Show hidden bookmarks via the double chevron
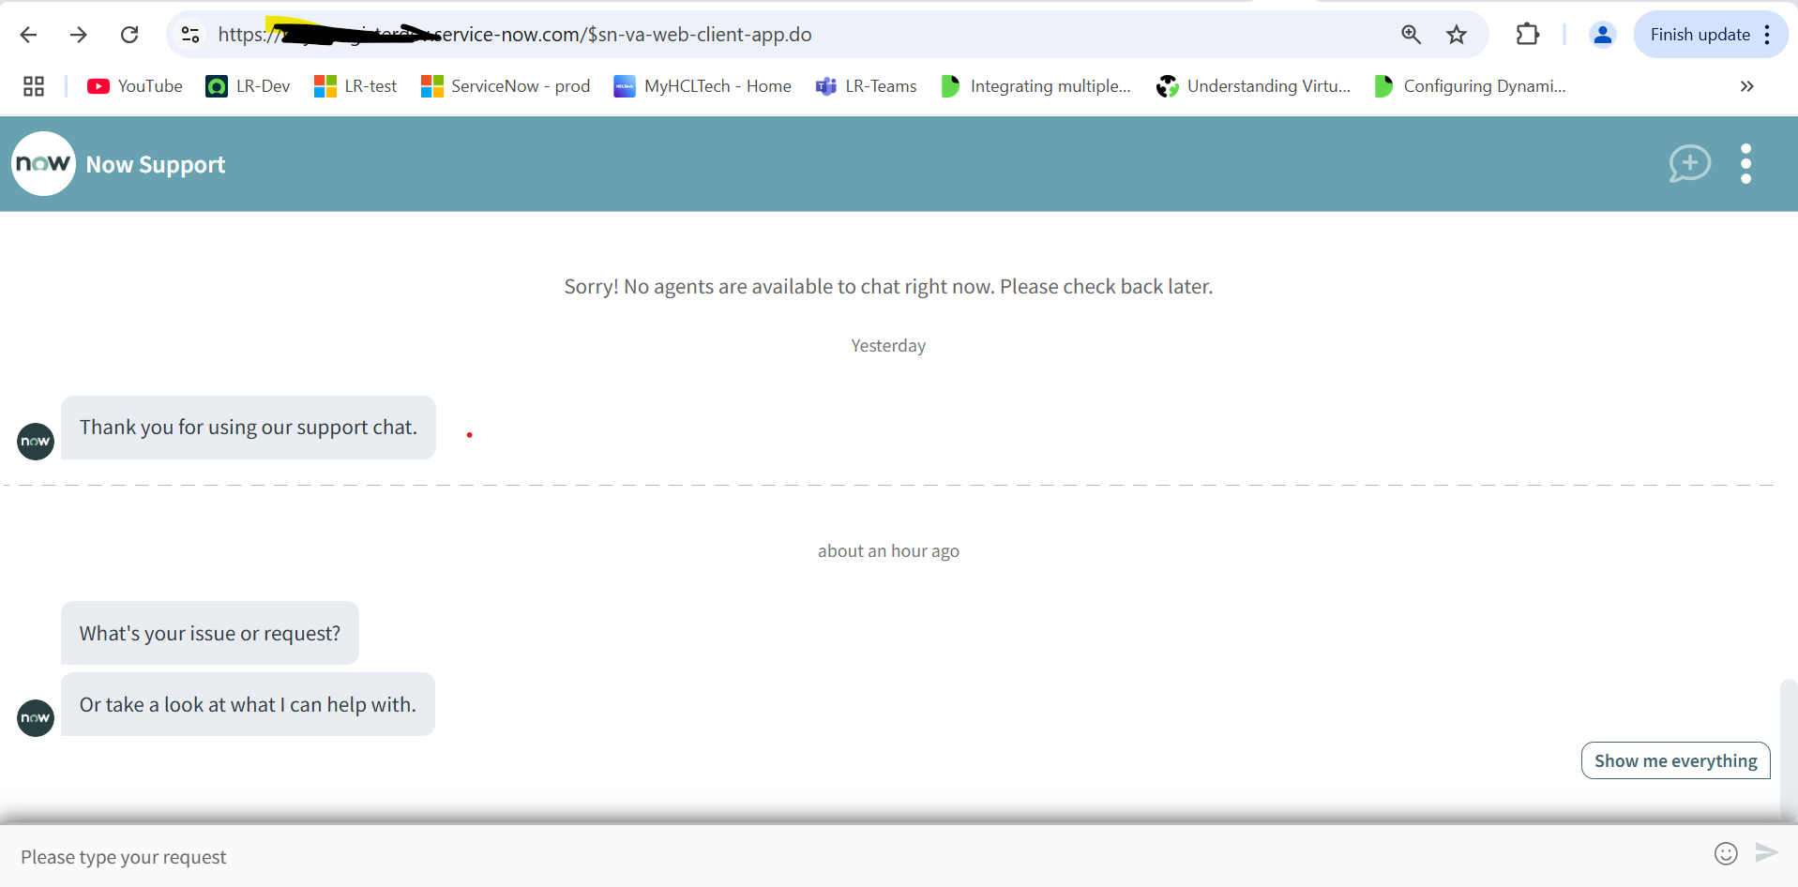Viewport: 1798px width, 887px height. (x=1746, y=86)
